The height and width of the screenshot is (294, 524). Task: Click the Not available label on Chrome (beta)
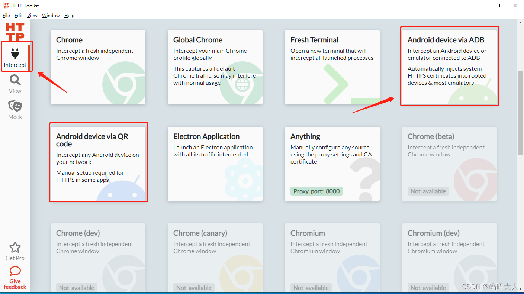tap(428, 191)
